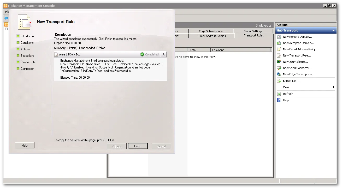Click the Help icon in Actions pane
The image size is (342, 189).
point(279,100)
